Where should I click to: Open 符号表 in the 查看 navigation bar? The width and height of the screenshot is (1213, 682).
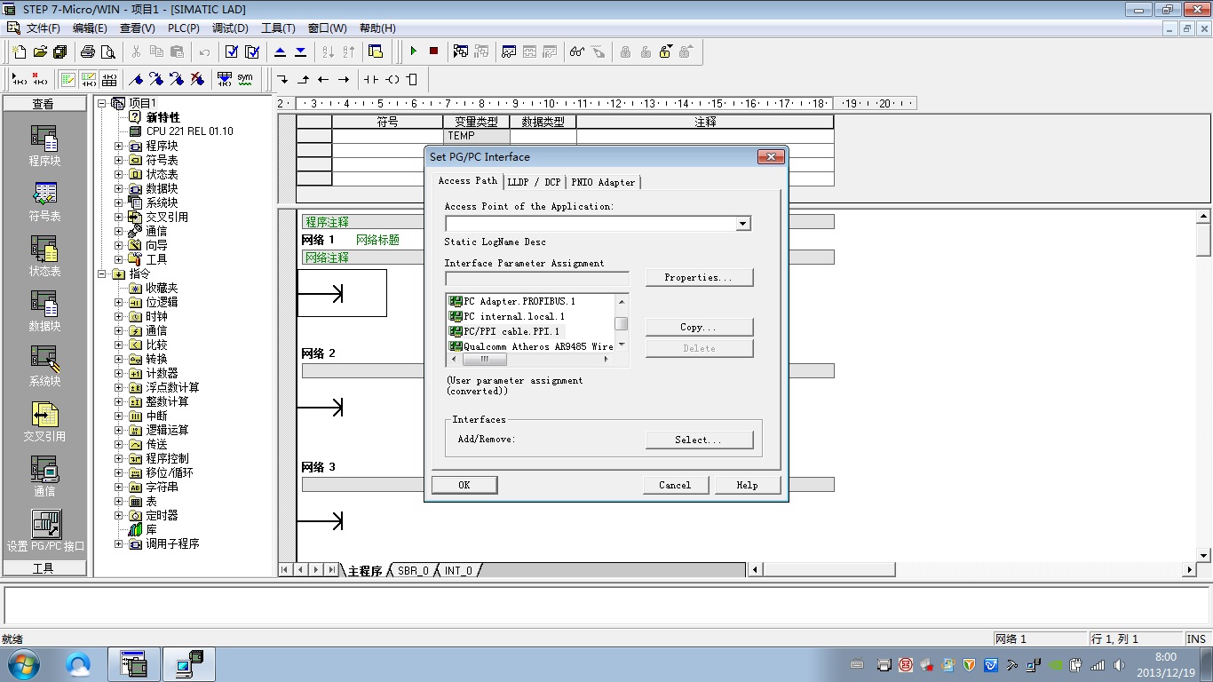(44, 202)
